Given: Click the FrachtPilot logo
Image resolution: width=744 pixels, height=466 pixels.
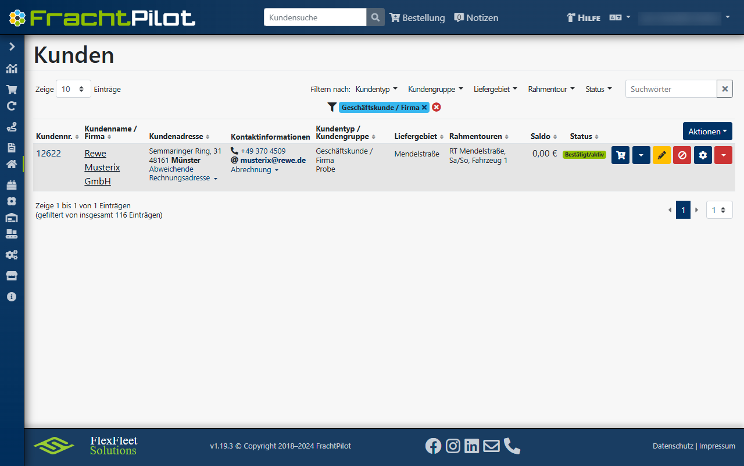Looking at the screenshot, I should click(102, 17).
